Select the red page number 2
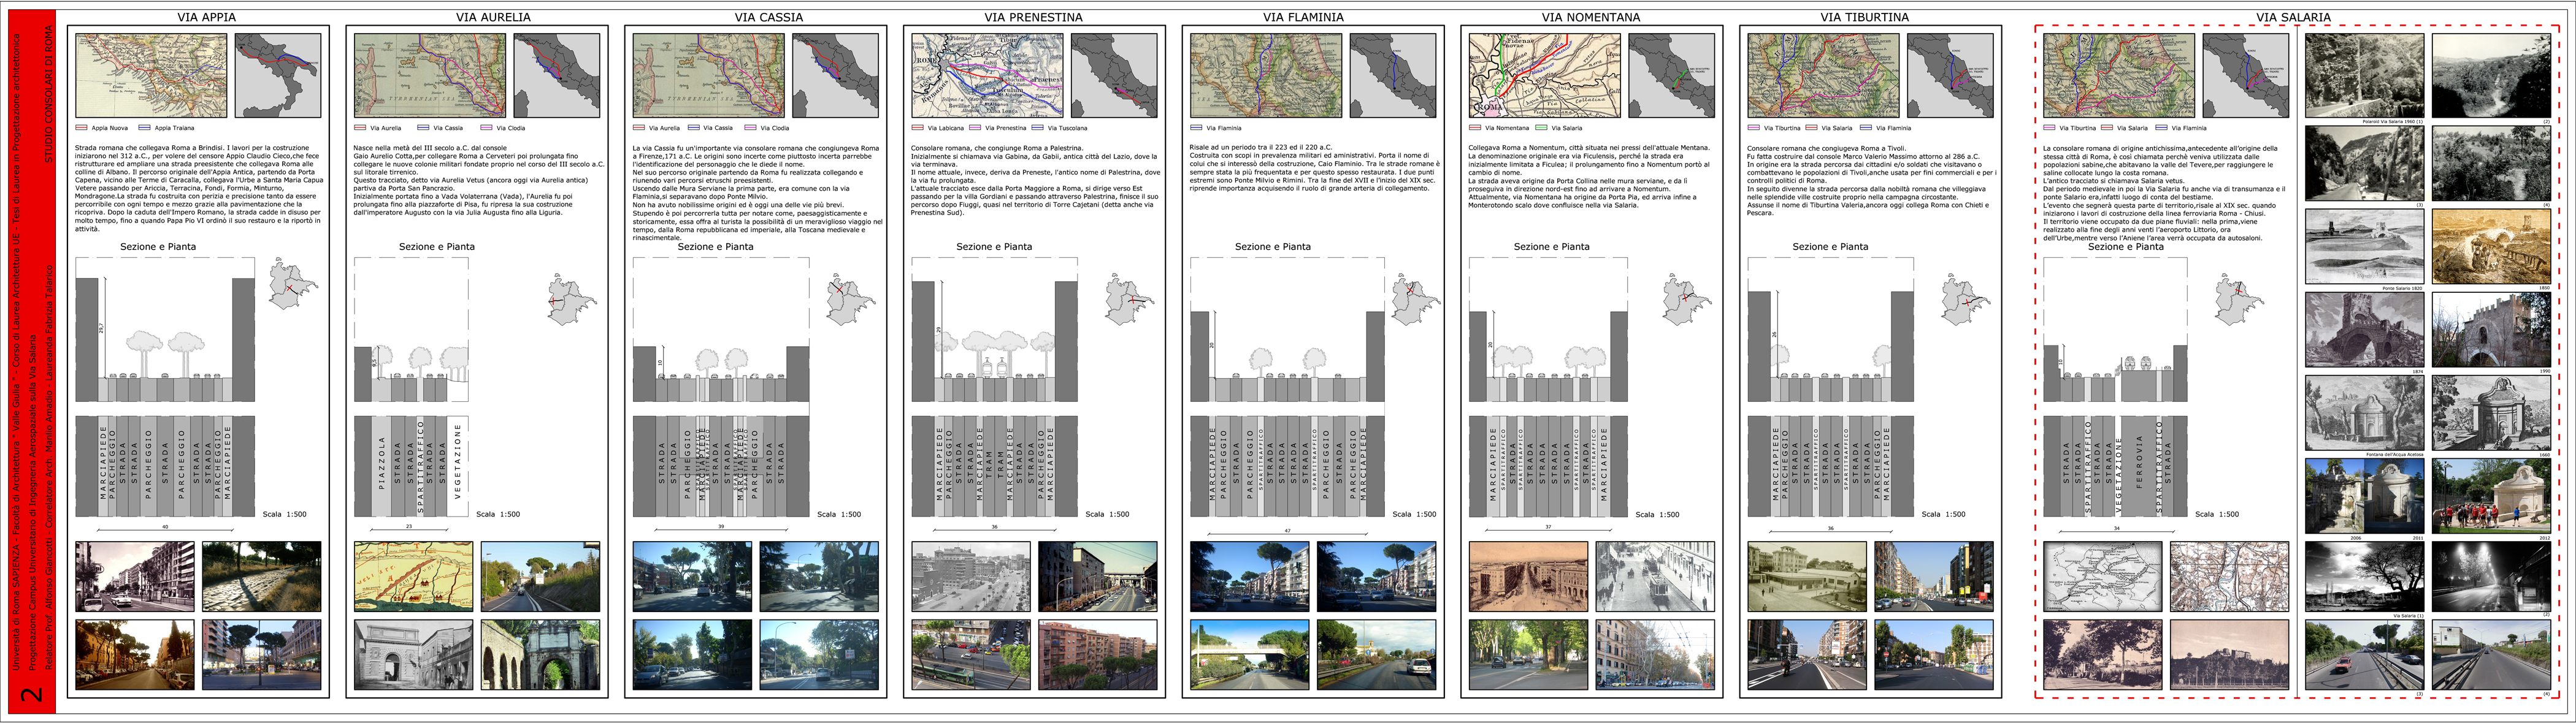This screenshot has width=2576, height=723. coord(31,694)
